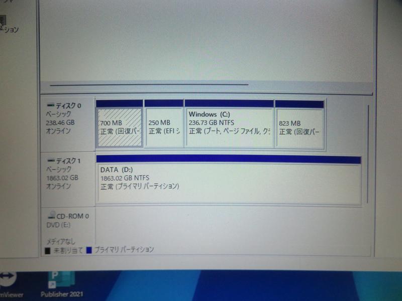Viewport: 402px width, 301px height.
Task: Click the ディスク 0 drive icon
Action: (51, 105)
